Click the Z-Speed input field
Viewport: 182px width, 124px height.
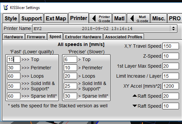[x=171, y=56]
